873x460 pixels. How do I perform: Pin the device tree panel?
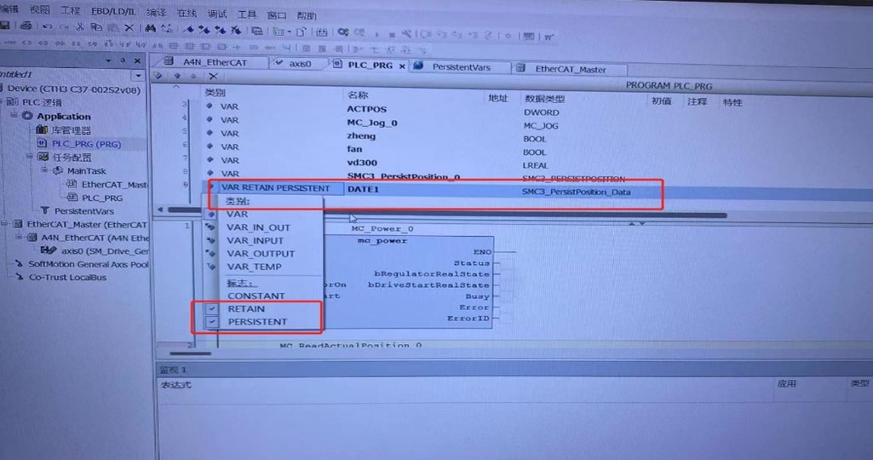click(123, 60)
